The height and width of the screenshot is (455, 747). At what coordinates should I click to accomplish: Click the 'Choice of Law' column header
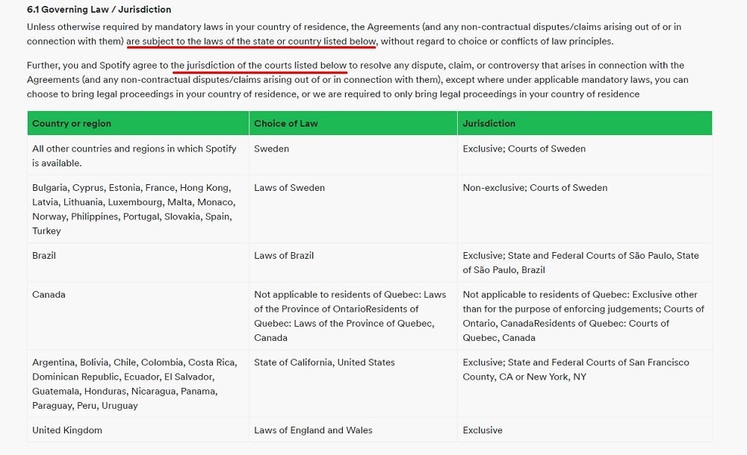pyautogui.click(x=353, y=123)
